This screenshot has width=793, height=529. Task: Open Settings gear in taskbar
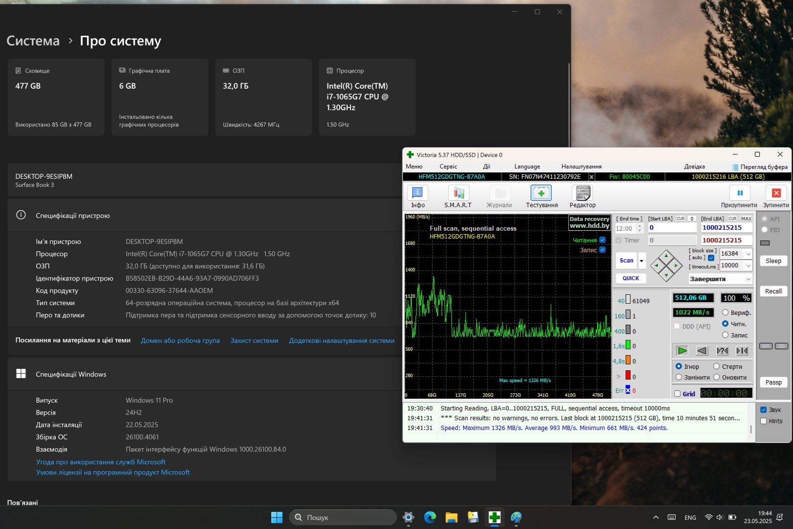[x=408, y=517]
